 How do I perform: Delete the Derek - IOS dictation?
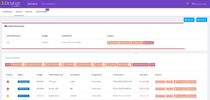(192, 89)
